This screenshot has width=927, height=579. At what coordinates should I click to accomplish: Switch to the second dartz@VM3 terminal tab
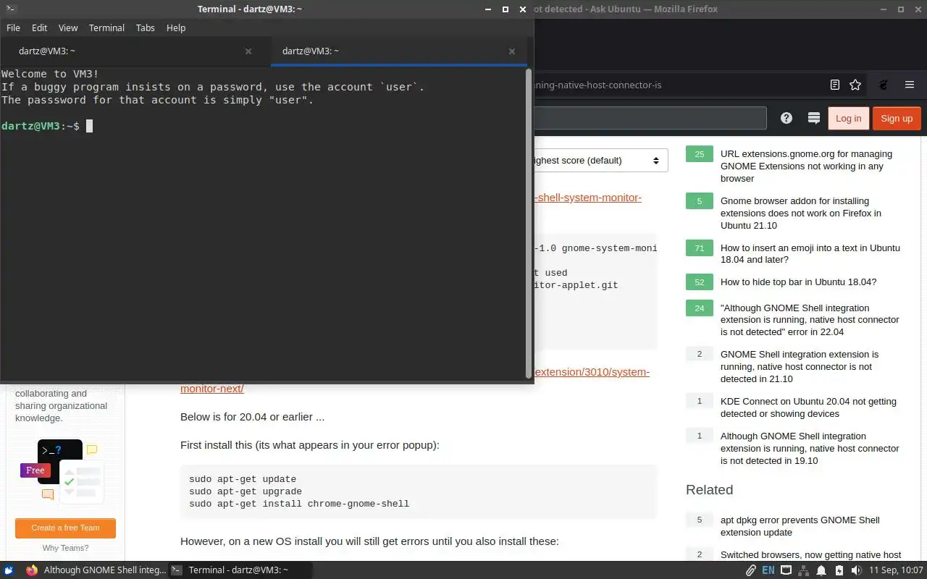(x=400, y=51)
